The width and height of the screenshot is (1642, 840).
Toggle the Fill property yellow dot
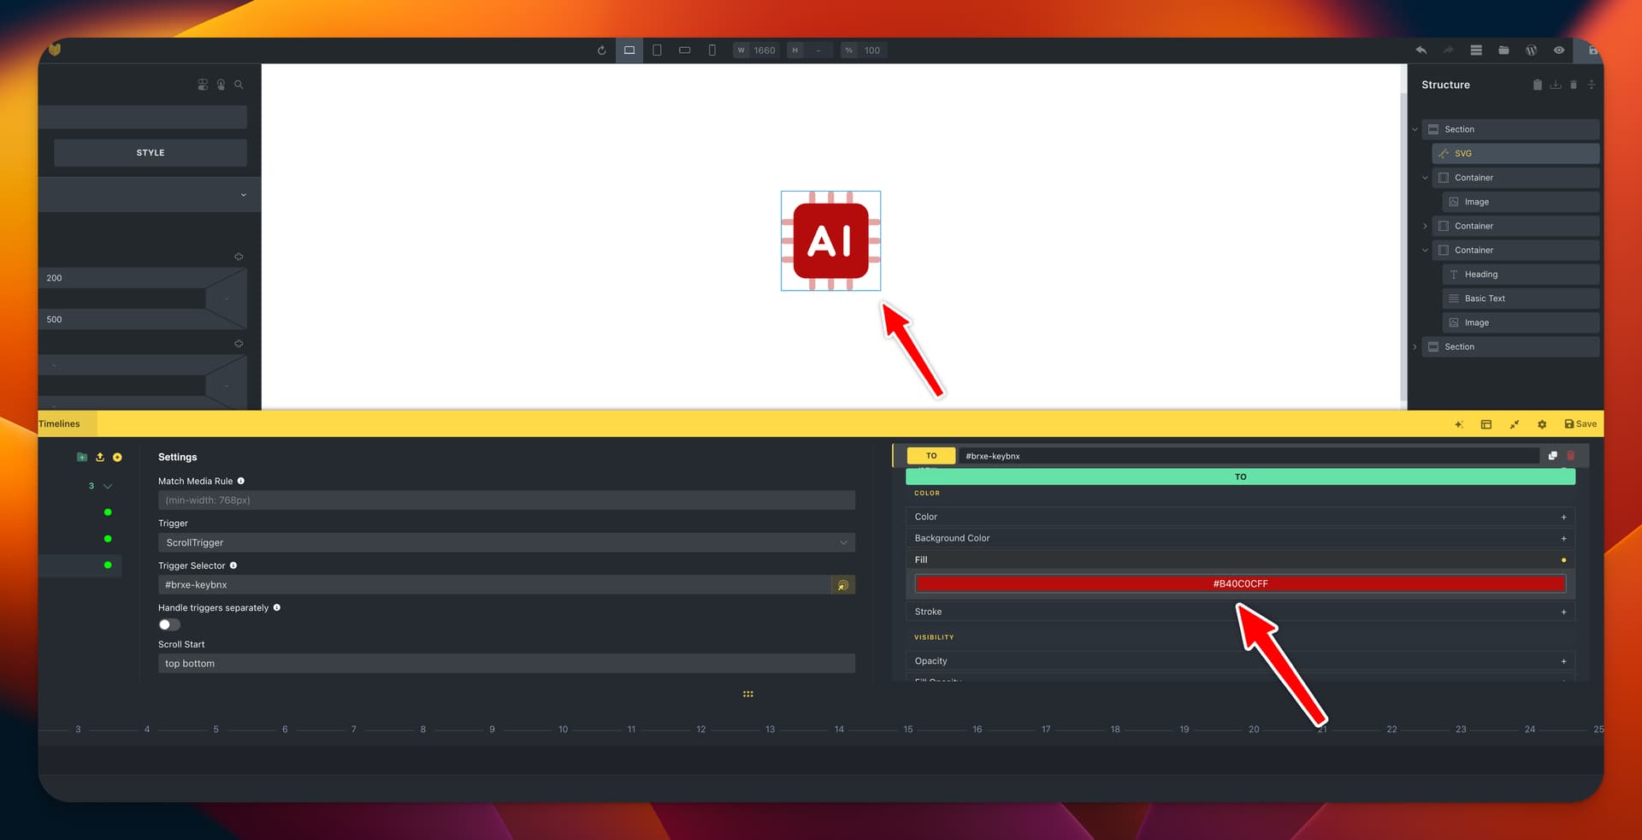(1563, 560)
